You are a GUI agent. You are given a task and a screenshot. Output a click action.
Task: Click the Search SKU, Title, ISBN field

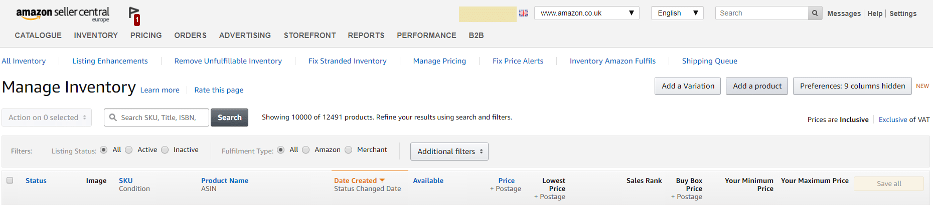pos(157,117)
